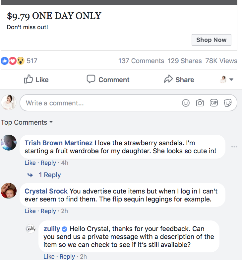Open the profile selector dropdown arrow

click(231, 80)
